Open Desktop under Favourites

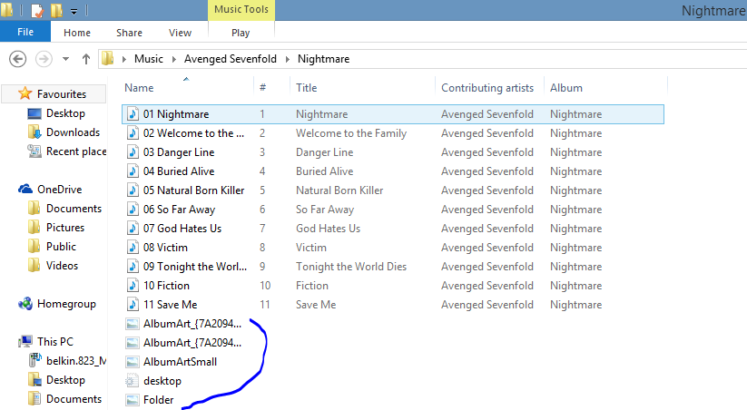pos(65,113)
